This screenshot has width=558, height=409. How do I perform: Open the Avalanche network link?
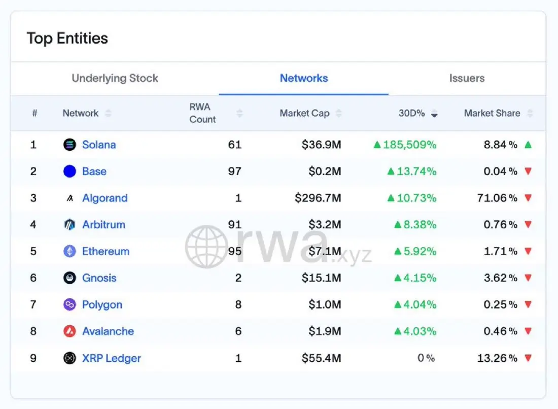tap(108, 331)
